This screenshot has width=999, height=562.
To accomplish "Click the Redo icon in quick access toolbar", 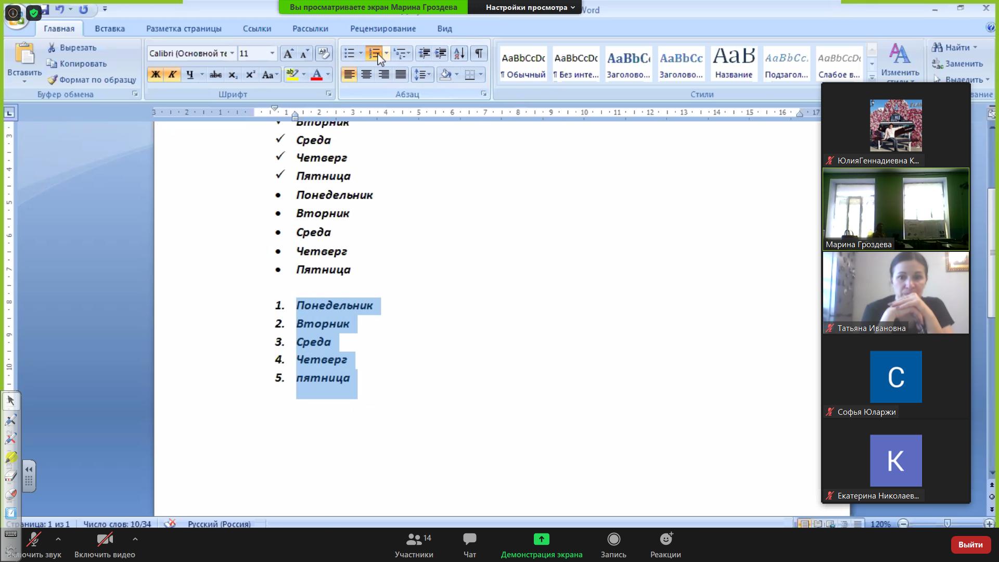I will point(83,9).
